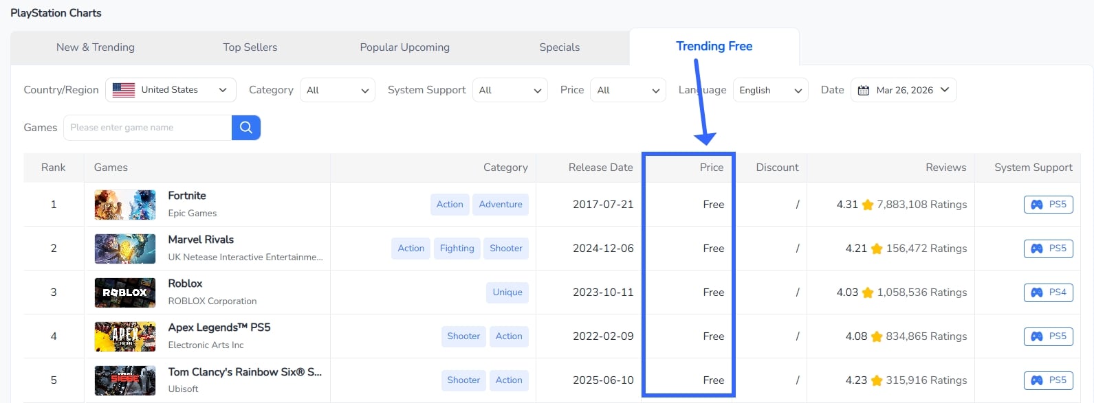Click the Adventure tag on Fortnite
Image resolution: width=1094 pixels, height=403 pixels.
tap(501, 205)
